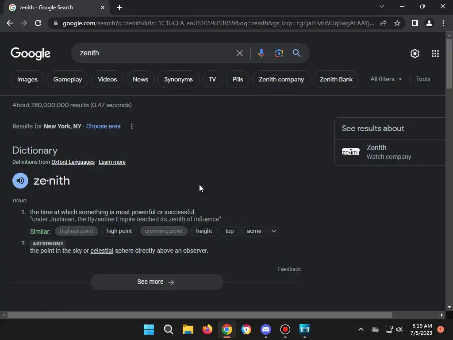Launch File Explorer from the taskbar
Screen dimensions: 453x340
[x=188, y=329]
